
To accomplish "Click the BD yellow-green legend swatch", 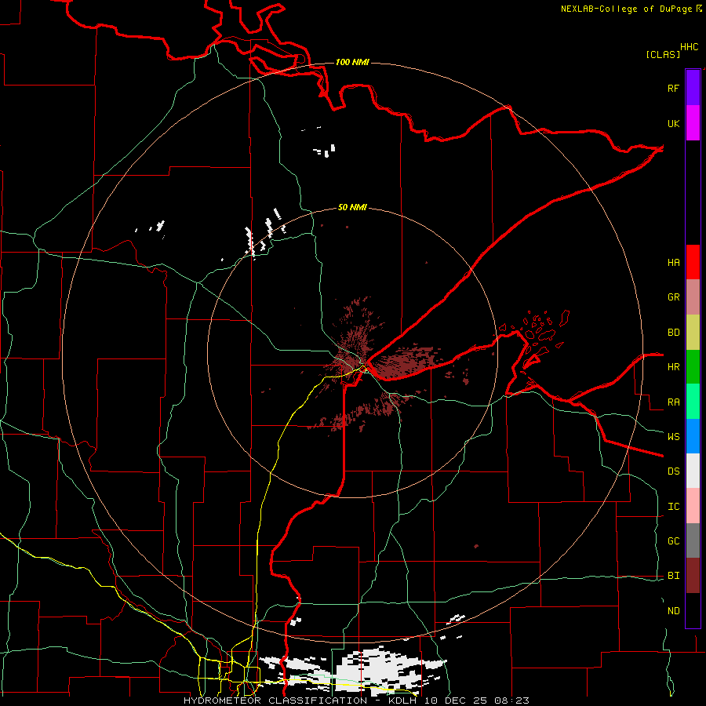I will [x=693, y=333].
